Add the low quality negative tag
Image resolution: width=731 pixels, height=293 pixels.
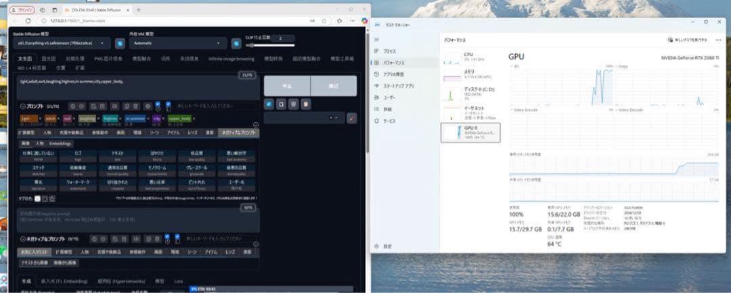coord(196,156)
